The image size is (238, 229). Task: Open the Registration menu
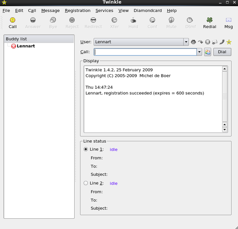click(x=78, y=11)
